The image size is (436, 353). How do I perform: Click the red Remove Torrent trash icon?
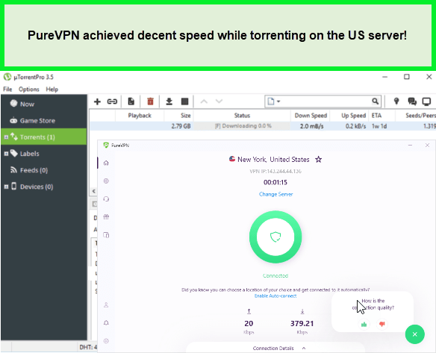click(x=150, y=101)
